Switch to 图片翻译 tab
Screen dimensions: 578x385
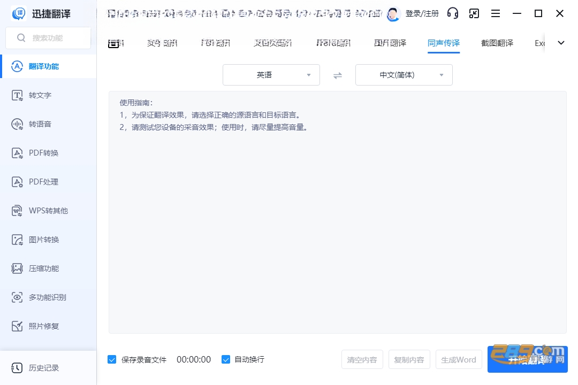coord(390,43)
